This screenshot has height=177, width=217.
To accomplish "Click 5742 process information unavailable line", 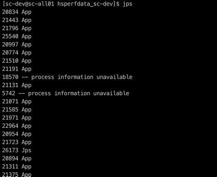I will 65,93.
